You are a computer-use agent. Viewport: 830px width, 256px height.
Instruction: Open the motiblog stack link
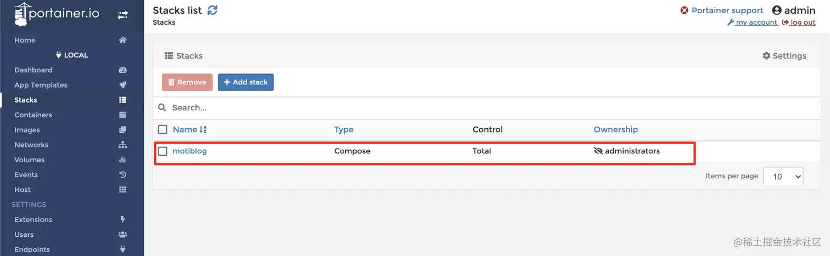tap(189, 151)
